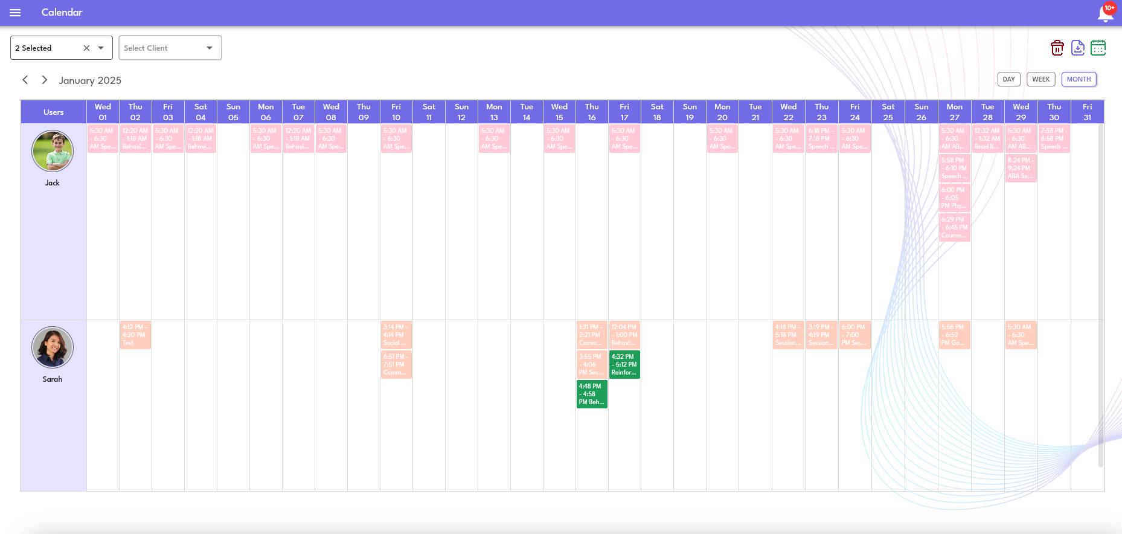Select the Mon 27 column header
Screen dimensions: 1122x534
[x=955, y=112]
